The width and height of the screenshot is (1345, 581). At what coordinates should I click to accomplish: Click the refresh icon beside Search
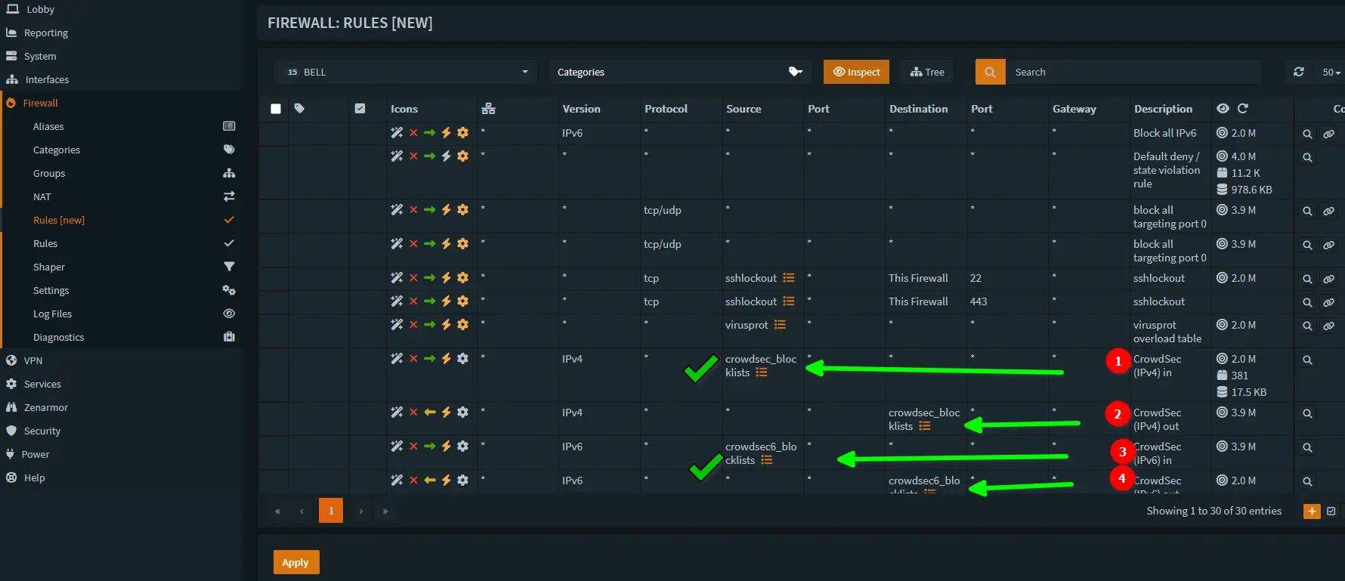(x=1298, y=72)
